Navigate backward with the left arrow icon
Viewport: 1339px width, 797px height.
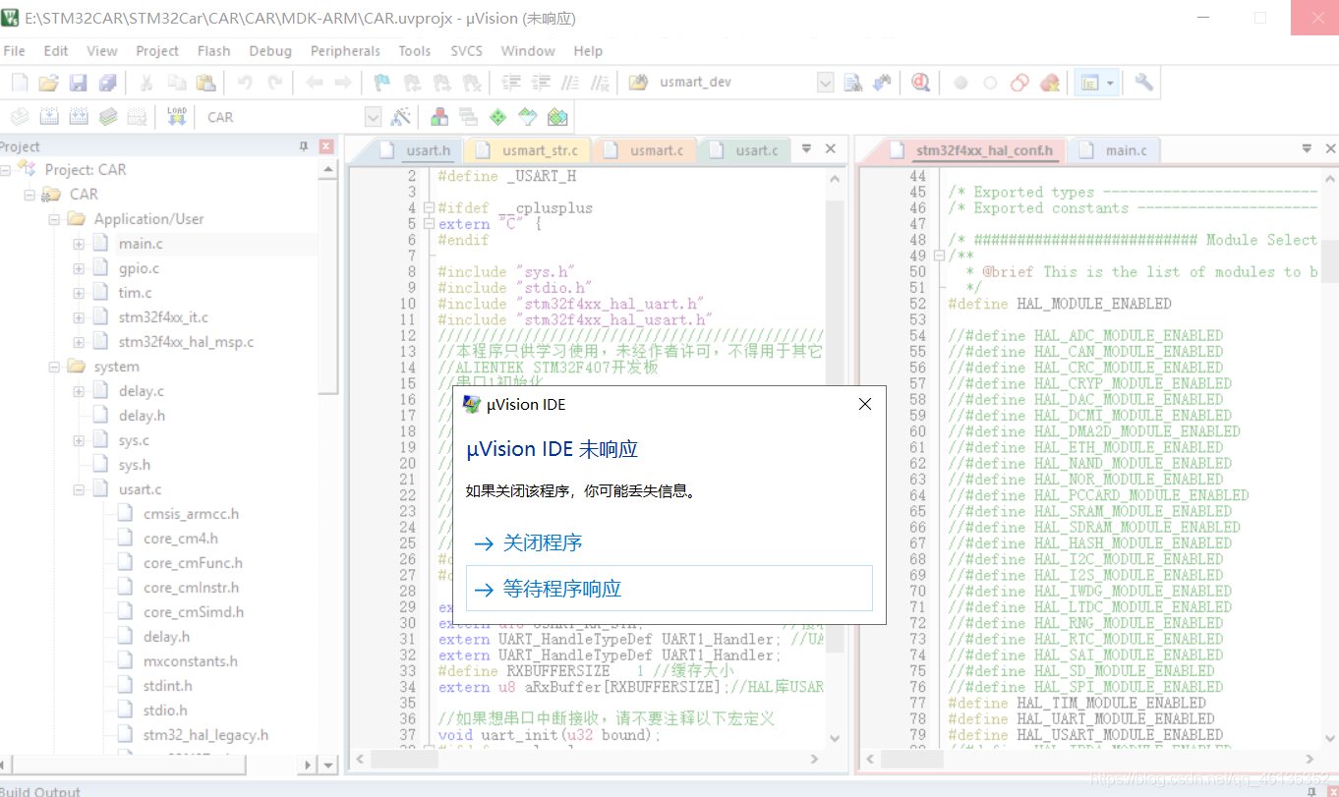314,83
